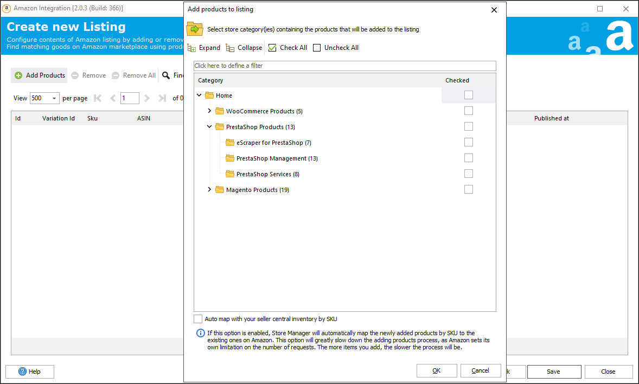Image resolution: width=639 pixels, height=384 pixels.
Task: Check the WooCommerce Products category checkbox
Action: (x=469, y=111)
